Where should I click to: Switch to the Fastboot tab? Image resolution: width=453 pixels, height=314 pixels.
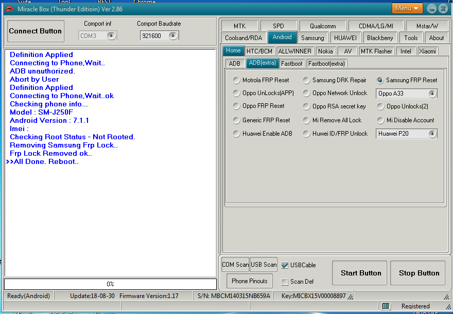pos(292,63)
